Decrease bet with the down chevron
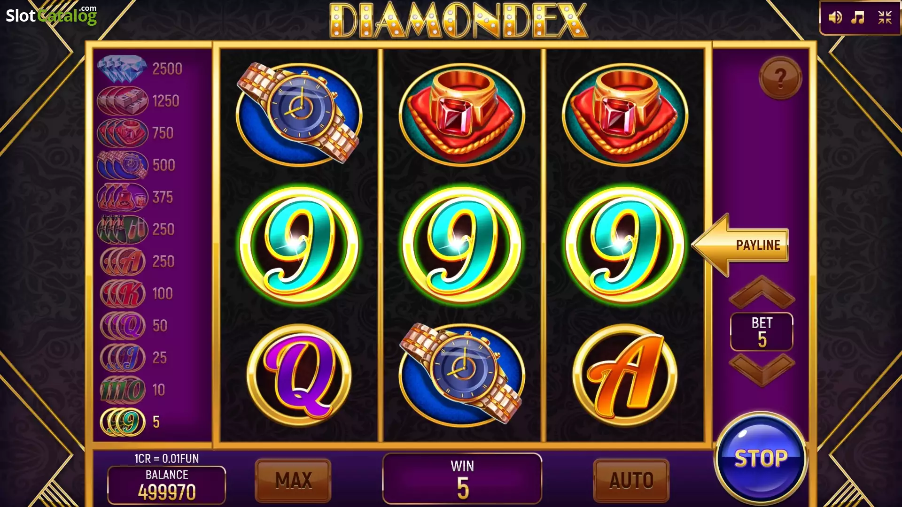Image resolution: width=902 pixels, height=507 pixels. click(762, 369)
